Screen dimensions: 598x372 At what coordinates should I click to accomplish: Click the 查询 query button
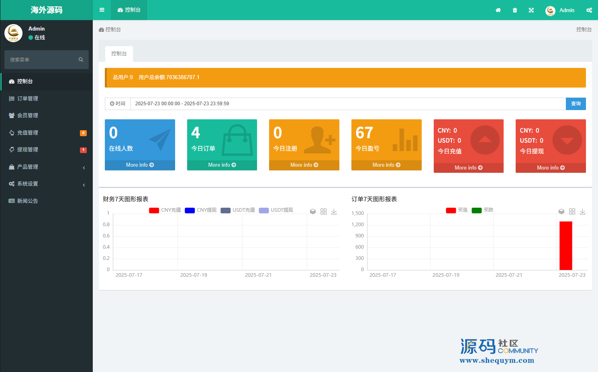tap(576, 104)
